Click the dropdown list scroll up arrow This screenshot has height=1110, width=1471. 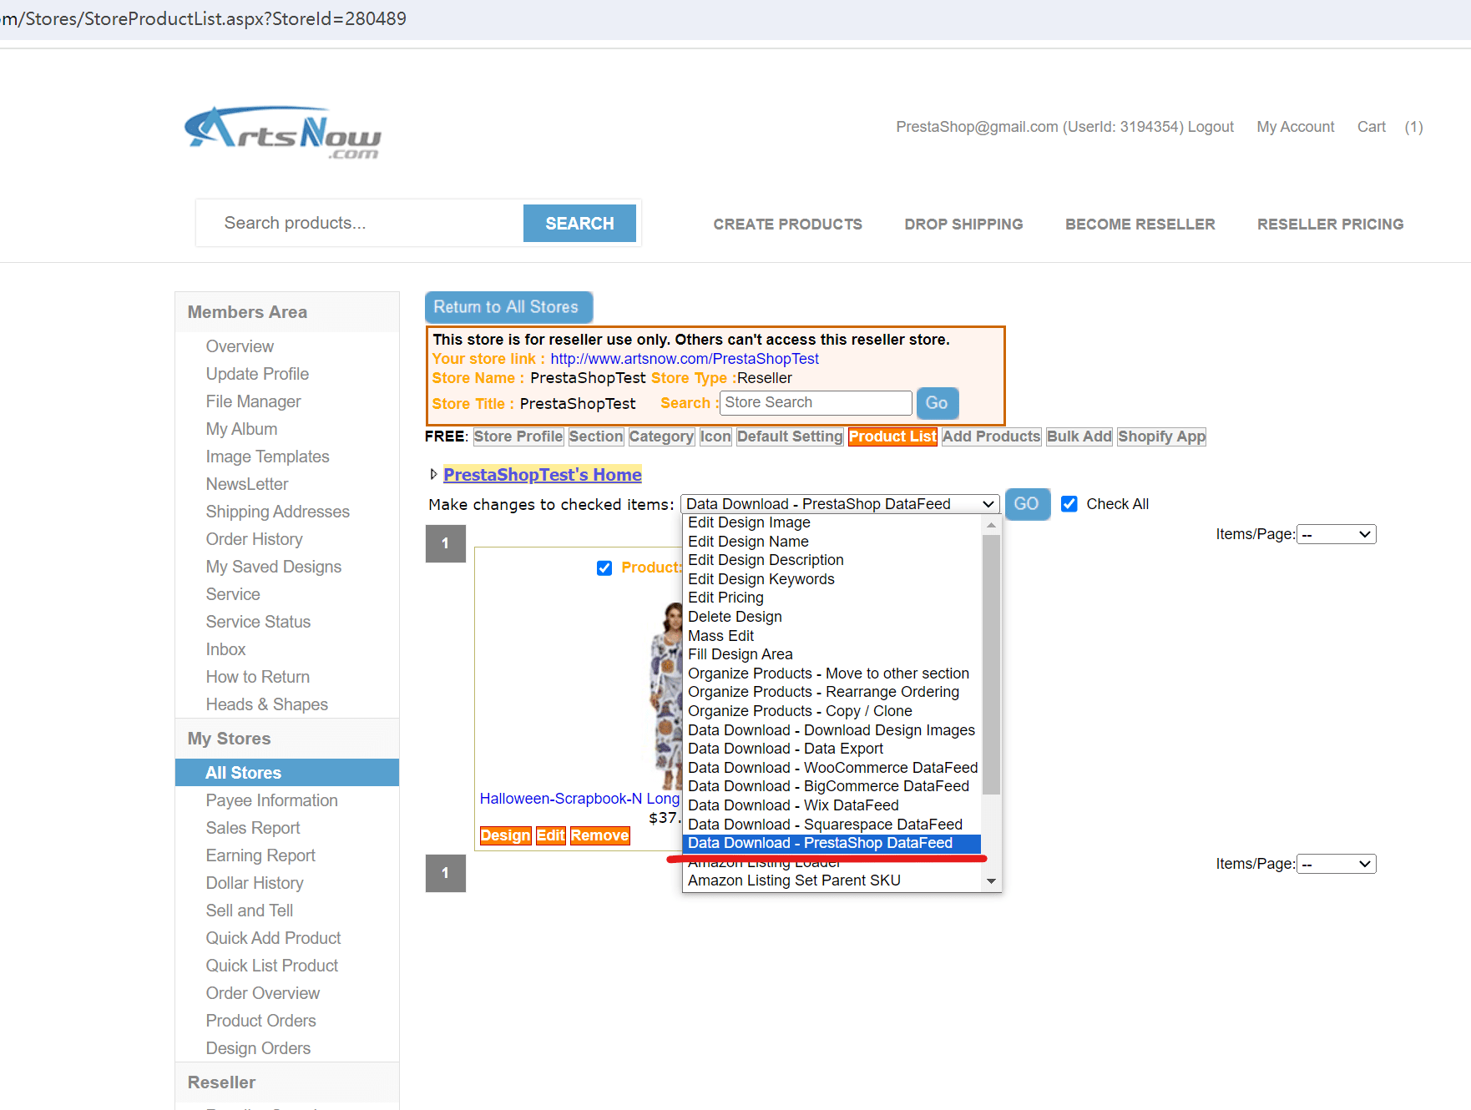(x=991, y=525)
